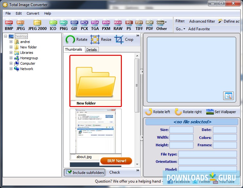Convert to PDF format

150,25
